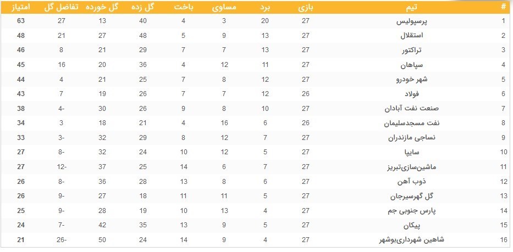Viewport: 513px width, 252px height.
Task: Open the پرسپولیس team name
Action: coord(412,21)
